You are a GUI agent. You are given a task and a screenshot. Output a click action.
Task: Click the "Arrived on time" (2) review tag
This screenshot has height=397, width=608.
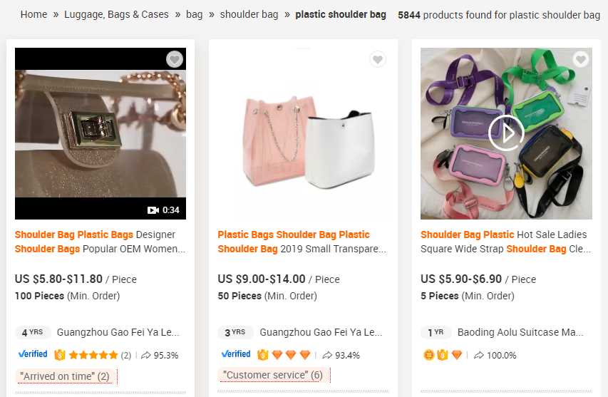coord(64,376)
